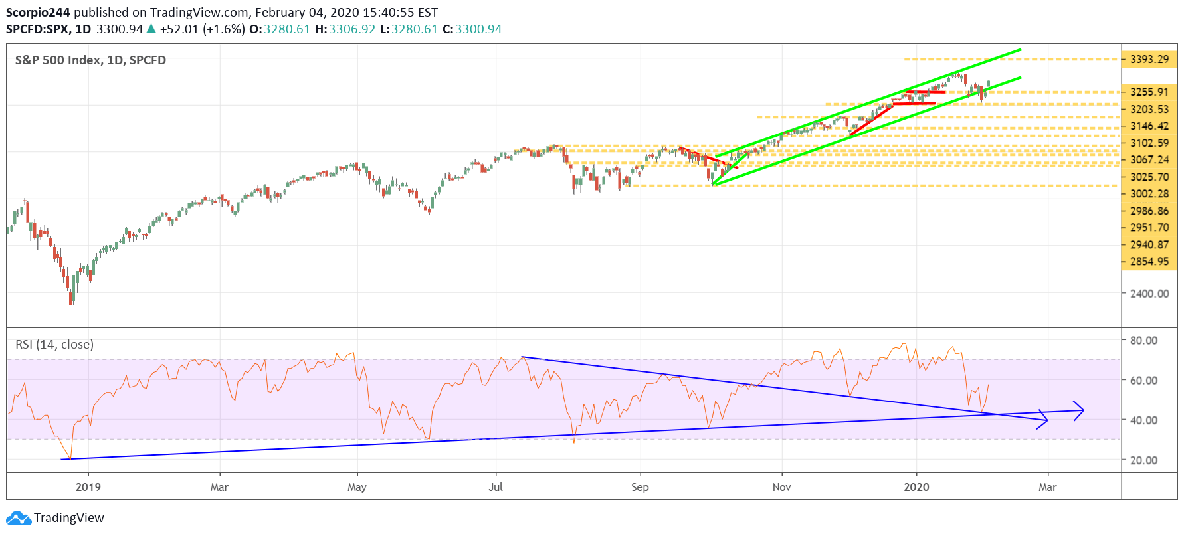
Task: Click the 3067.24 price label
Action: [x=1149, y=159]
